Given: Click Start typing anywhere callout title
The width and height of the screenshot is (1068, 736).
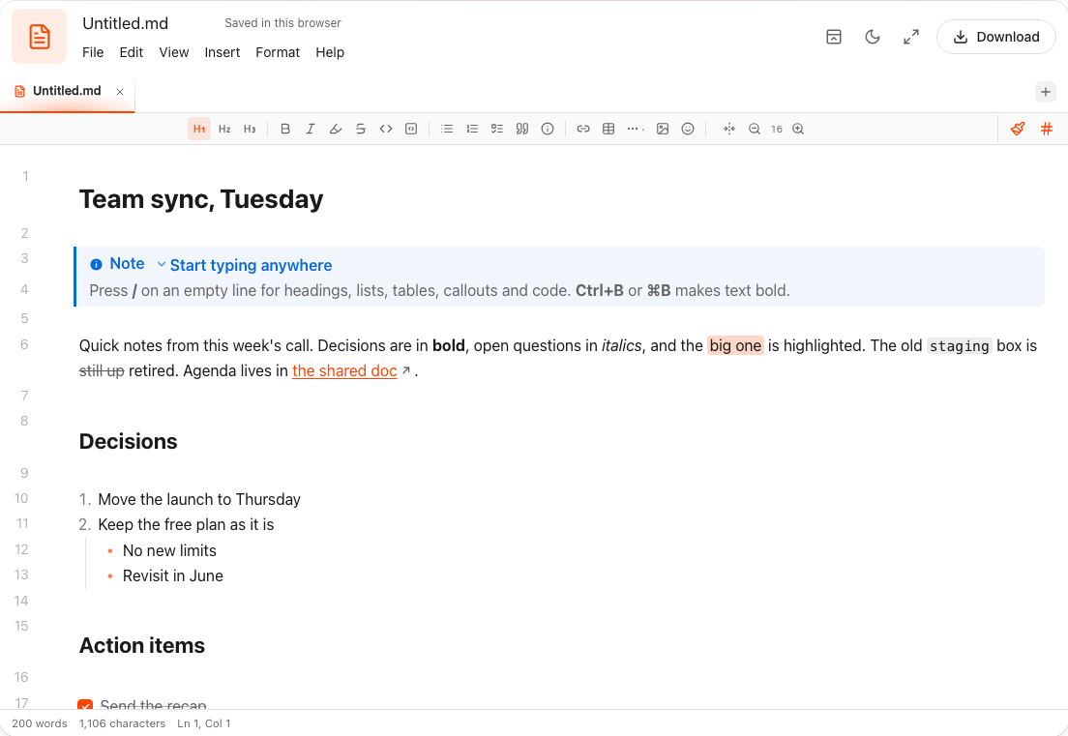Looking at the screenshot, I should (x=251, y=265).
